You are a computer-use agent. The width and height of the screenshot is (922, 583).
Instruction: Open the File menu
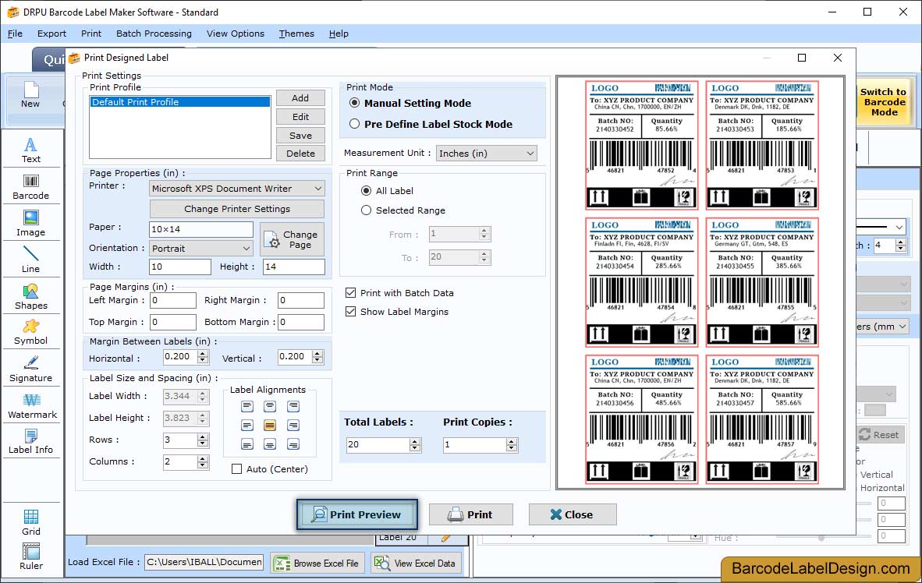point(15,34)
